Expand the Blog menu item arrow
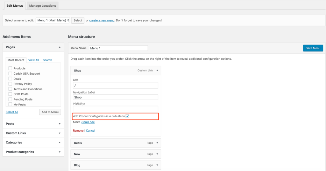 tap(157, 165)
